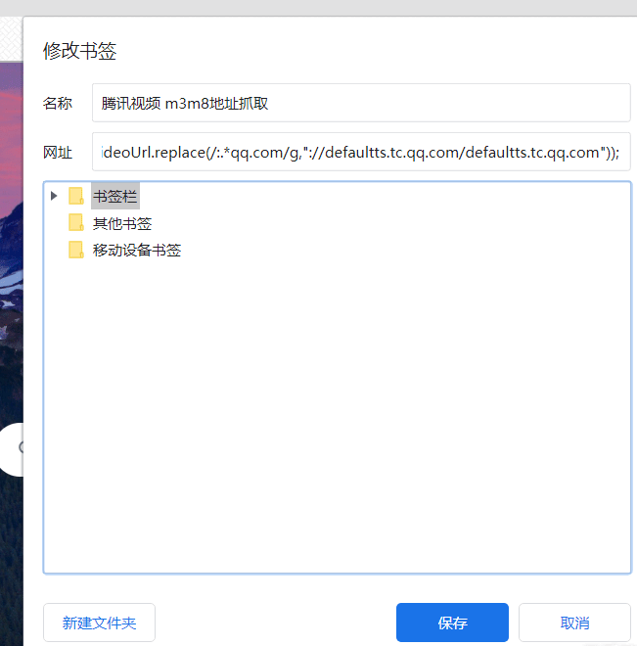
Task: Click the 移动设备书签 folder icon
Action: 76,250
